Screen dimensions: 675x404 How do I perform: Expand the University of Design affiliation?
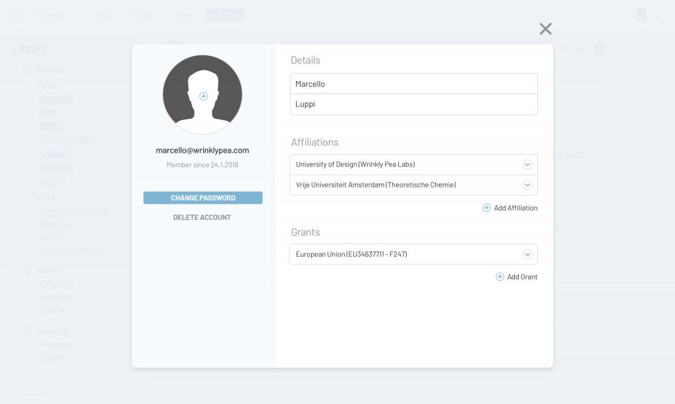point(527,164)
